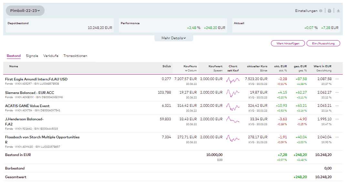Open the Pimboli-22-23 portfolio dropdown
The height and width of the screenshot is (183, 345).
pyautogui.click(x=25, y=11)
